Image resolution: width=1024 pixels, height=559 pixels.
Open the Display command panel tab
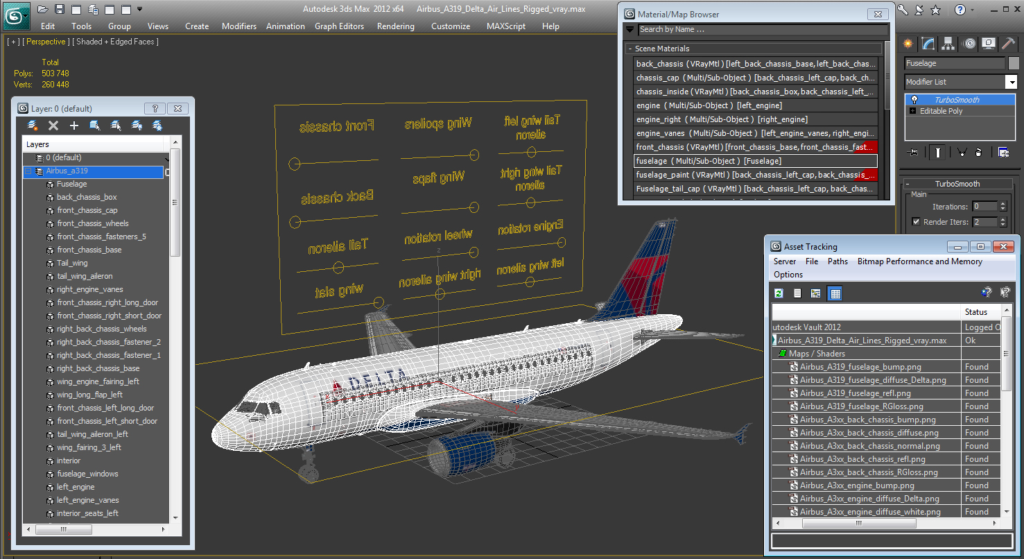pyautogui.click(x=989, y=44)
